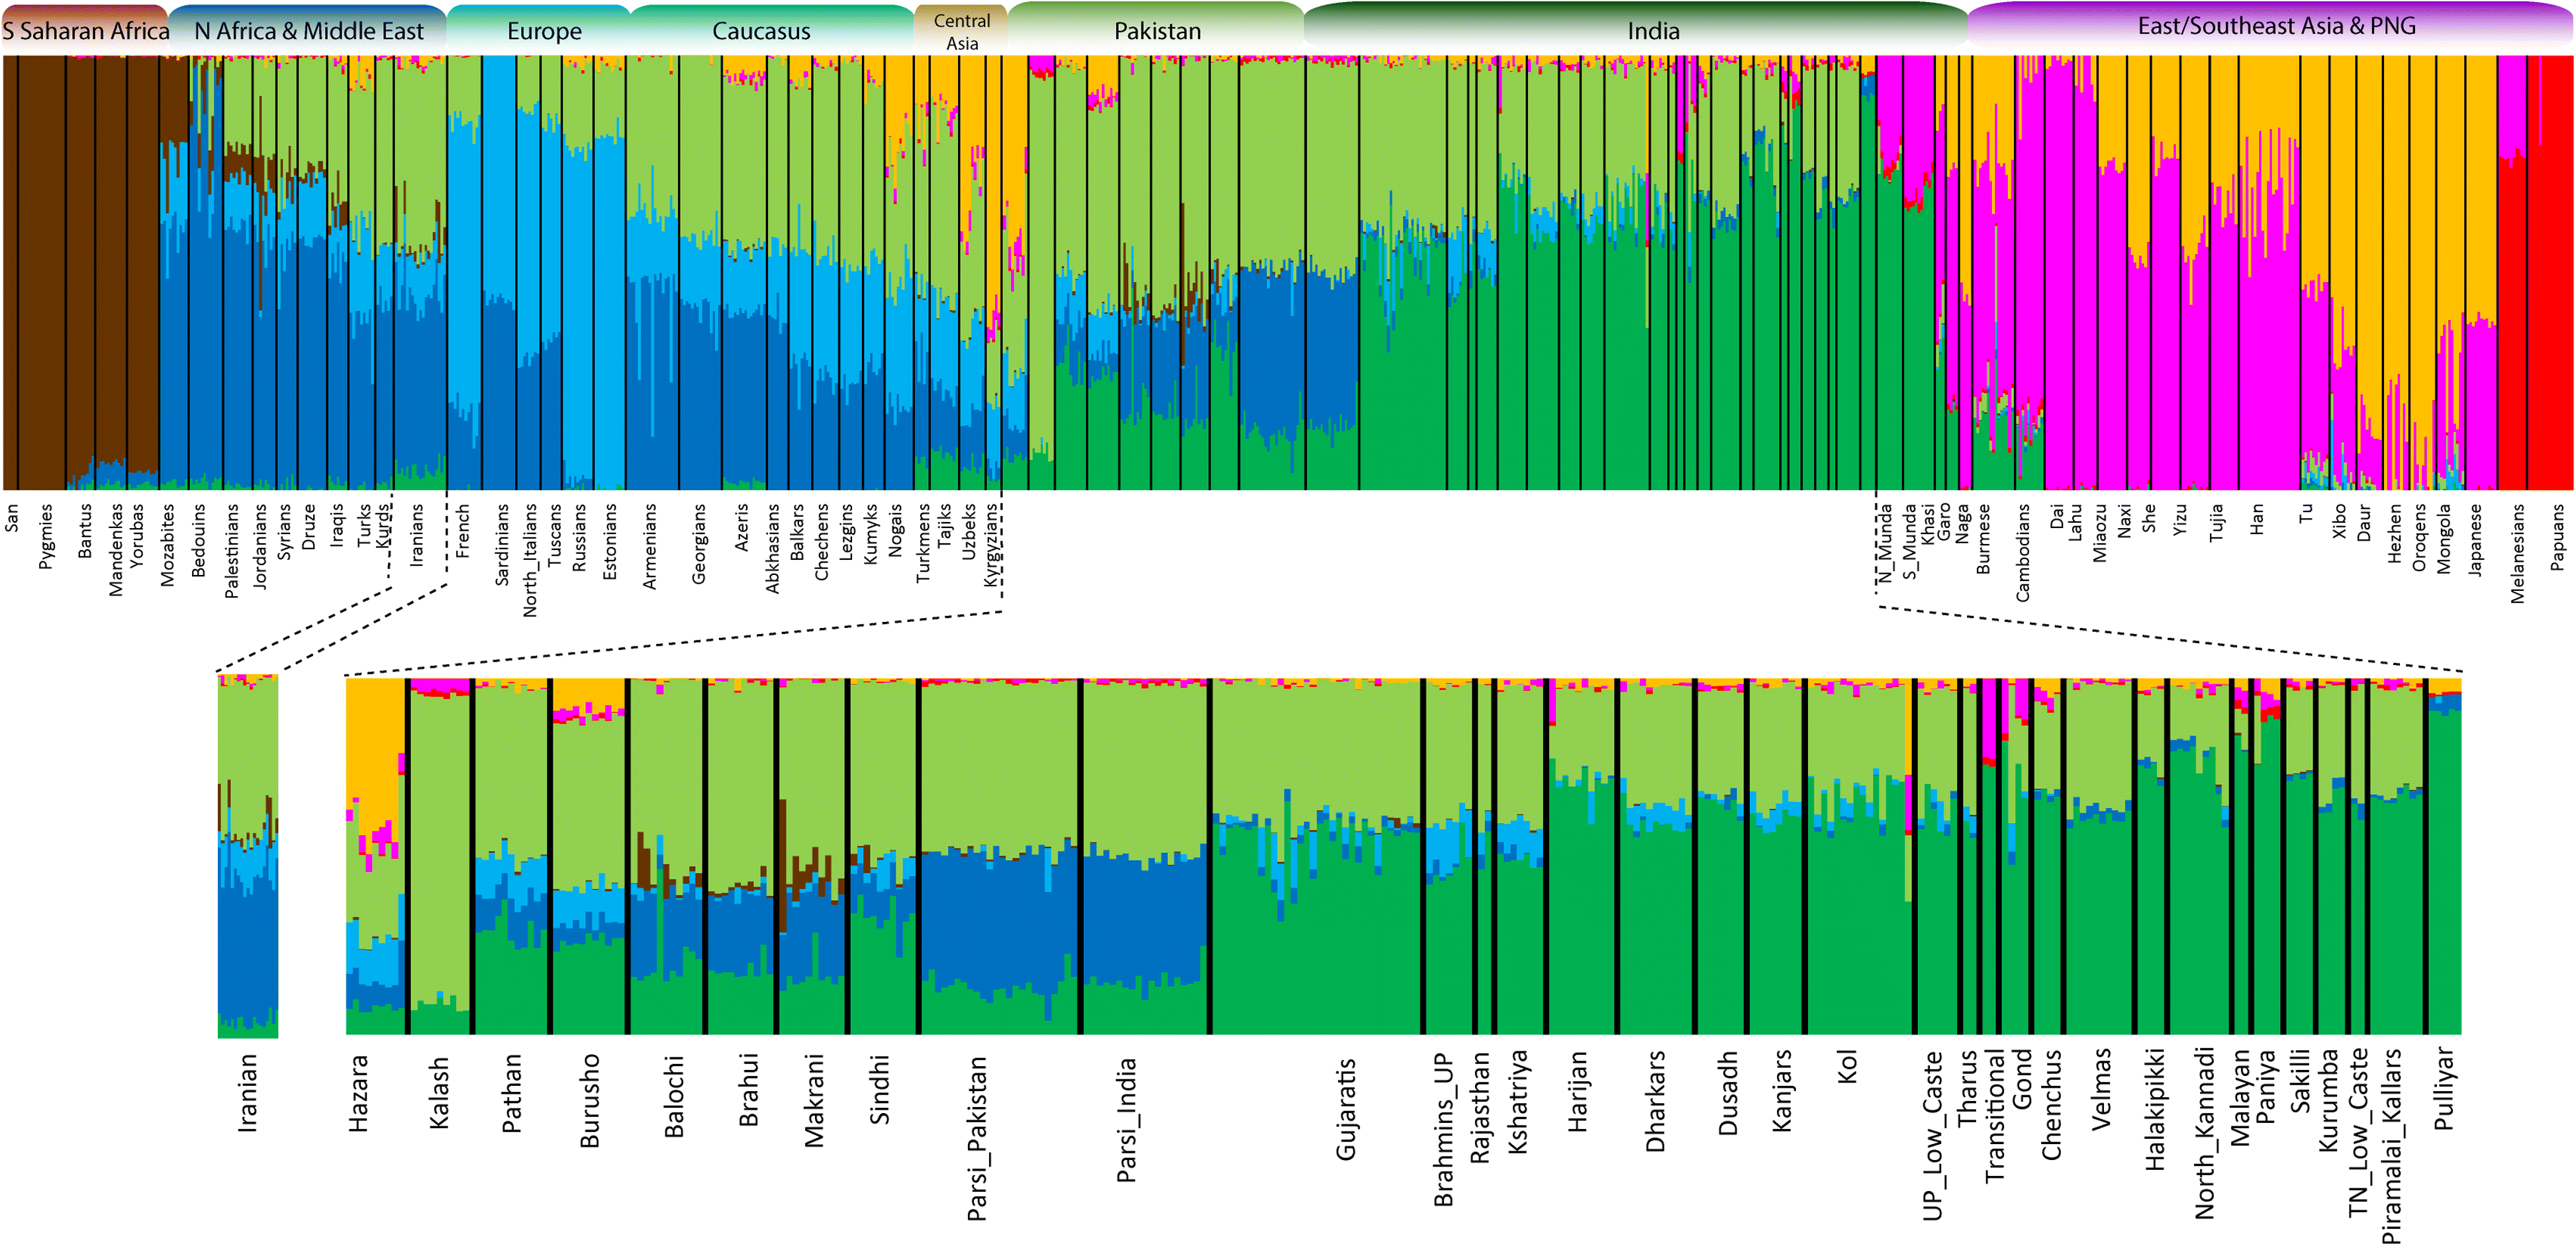Click the 'Brahui' population label
This screenshot has width=2576, height=1246.
[748, 1090]
